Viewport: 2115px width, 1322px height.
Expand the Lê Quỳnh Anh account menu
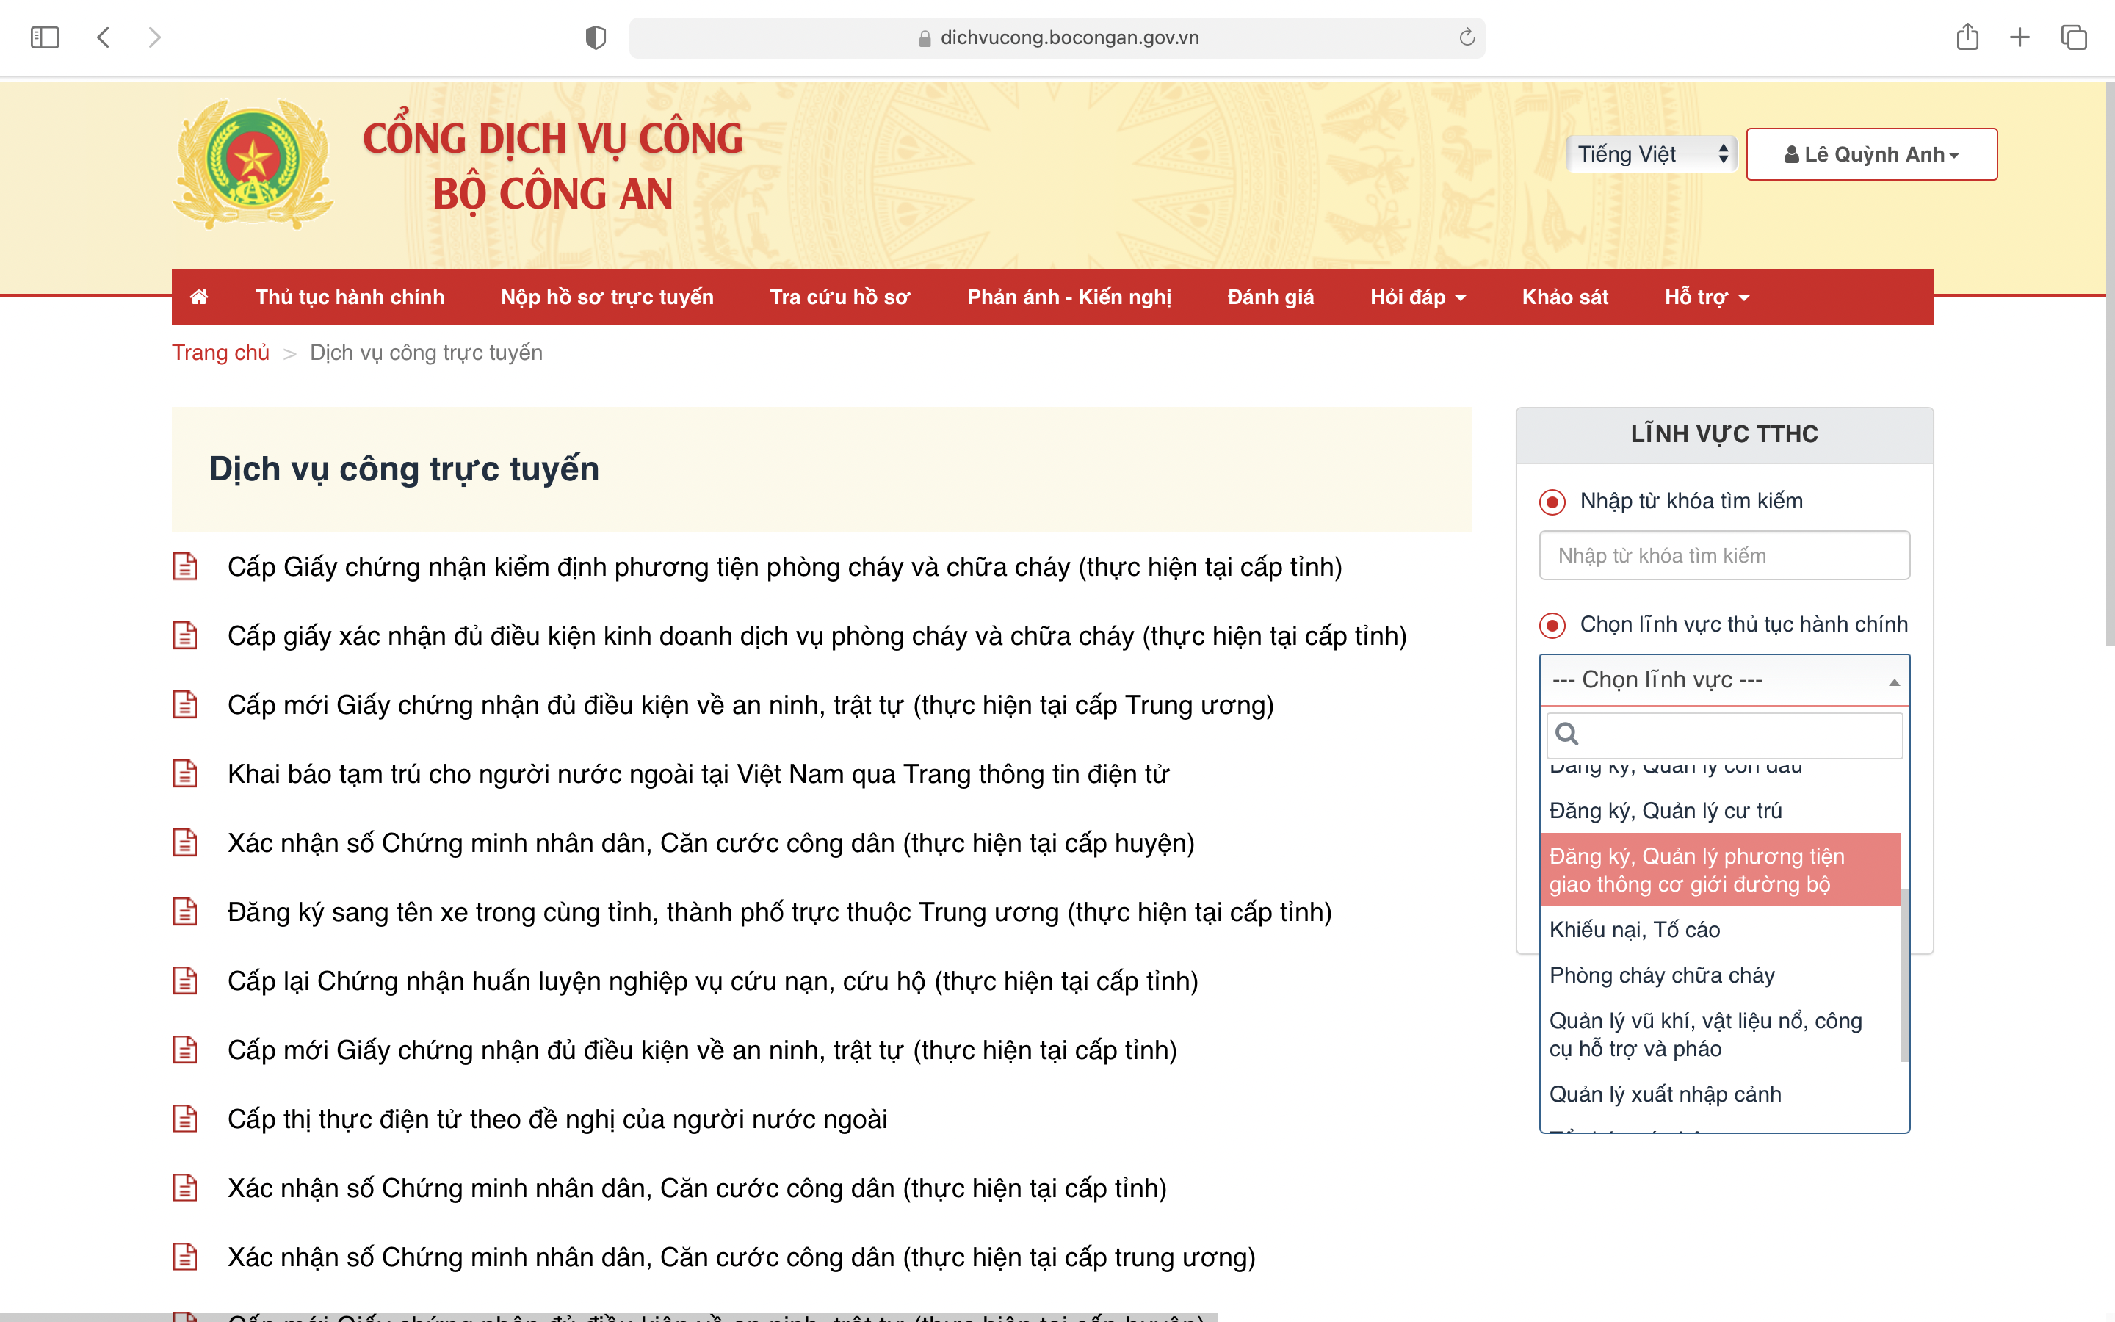pyautogui.click(x=1871, y=155)
